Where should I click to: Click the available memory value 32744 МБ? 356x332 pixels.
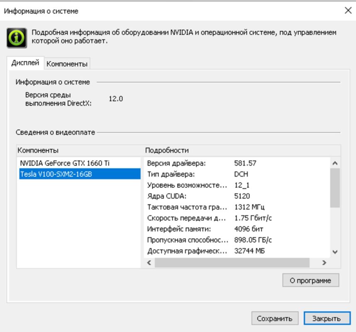[249, 251]
